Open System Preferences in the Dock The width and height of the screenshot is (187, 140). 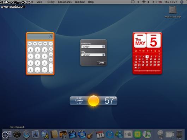click(x=128, y=134)
